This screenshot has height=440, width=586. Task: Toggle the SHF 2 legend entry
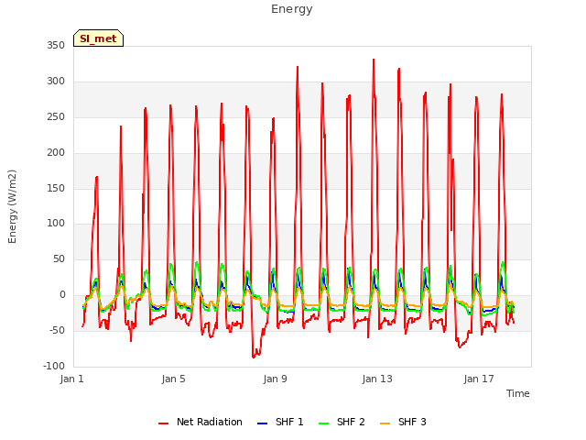click(x=342, y=422)
